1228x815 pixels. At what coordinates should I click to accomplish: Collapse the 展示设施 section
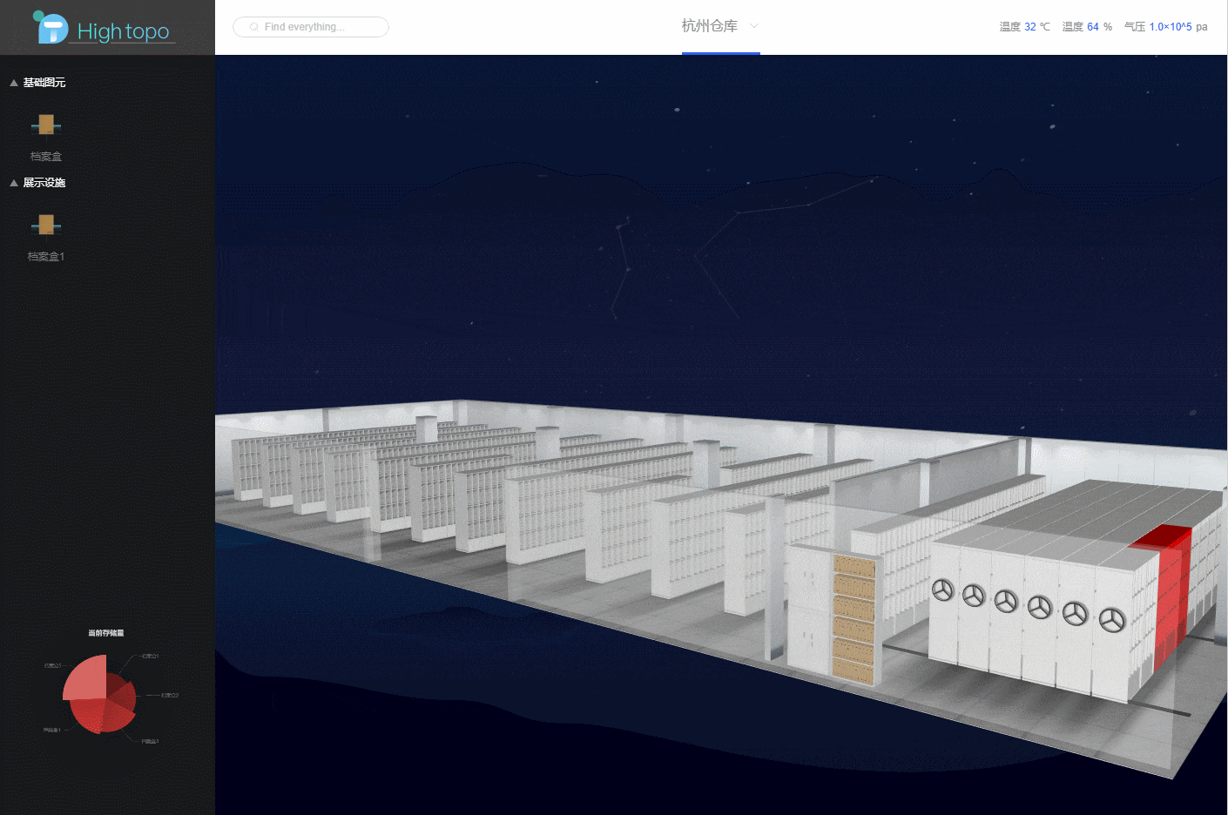coord(12,183)
